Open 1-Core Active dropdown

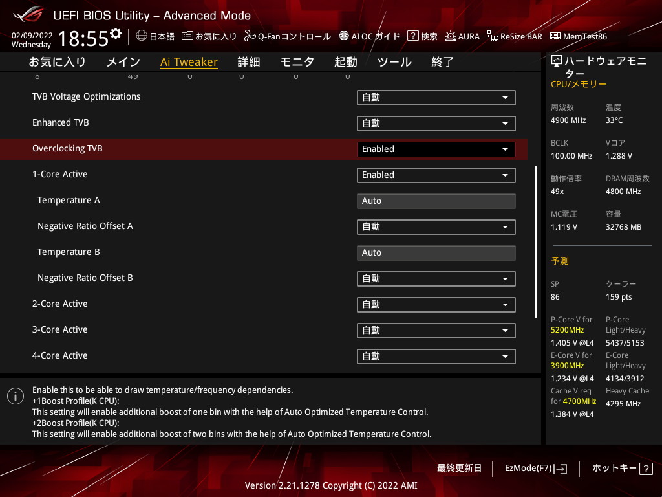436,175
